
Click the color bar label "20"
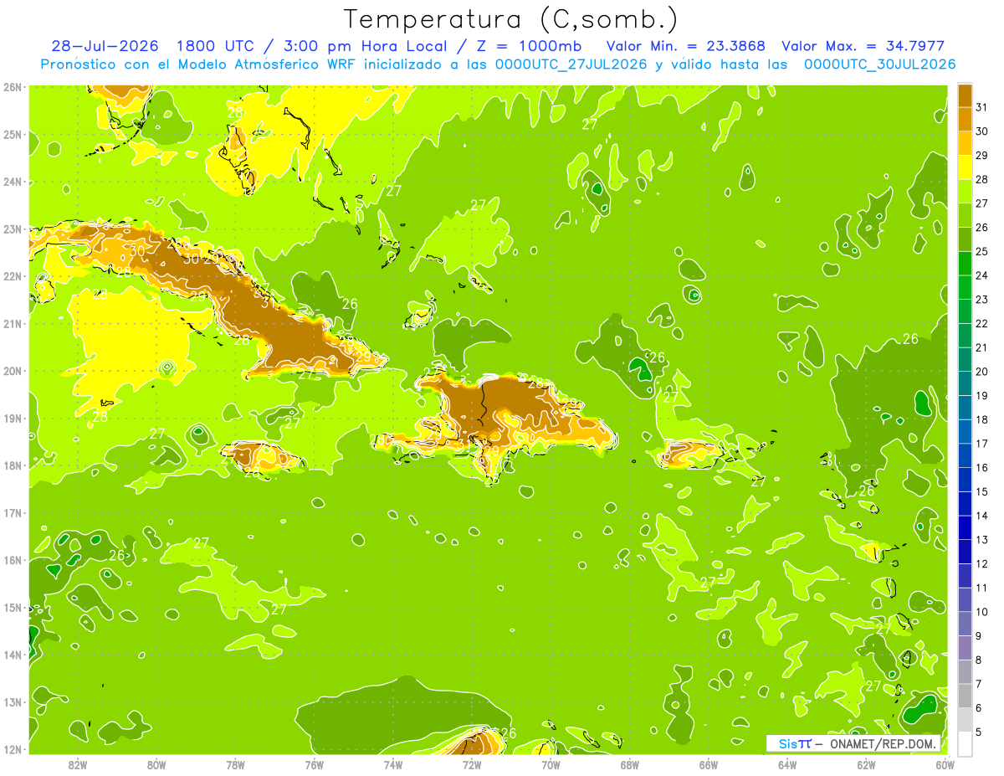pyautogui.click(x=982, y=372)
